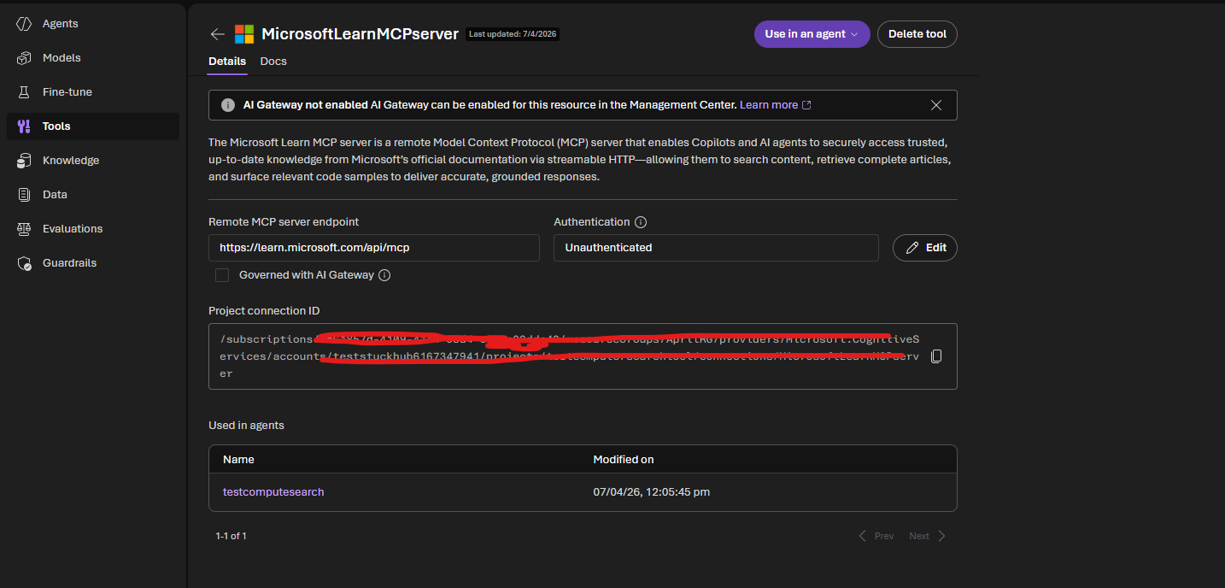Viewport: 1225px width, 588px height.
Task: Dismiss the AI Gateway banner
Action: pos(936,105)
